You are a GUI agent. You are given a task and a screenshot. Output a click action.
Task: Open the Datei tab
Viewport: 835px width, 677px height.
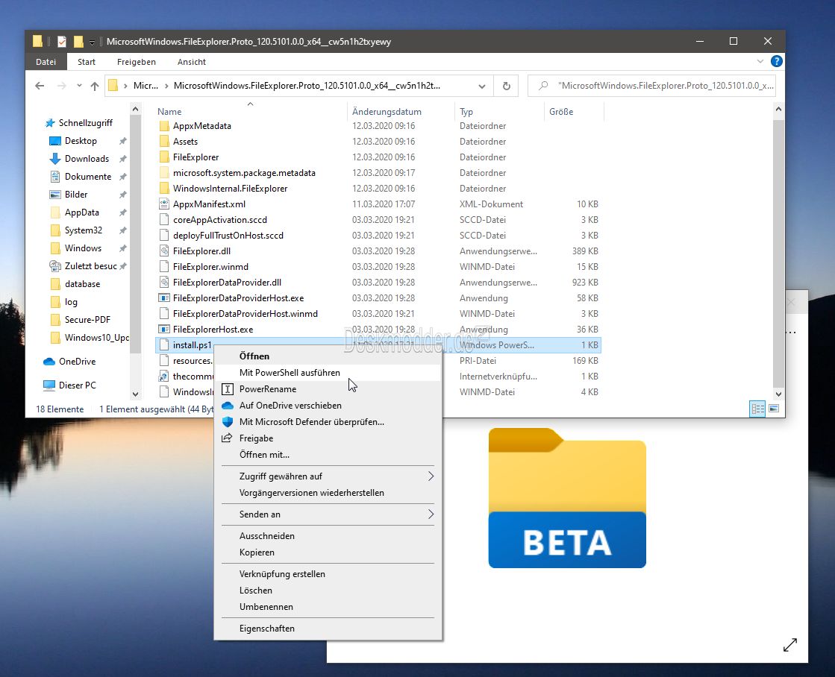[x=46, y=62]
